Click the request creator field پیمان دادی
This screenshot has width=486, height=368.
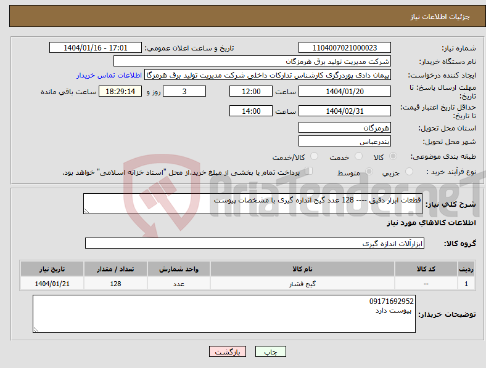(268, 75)
